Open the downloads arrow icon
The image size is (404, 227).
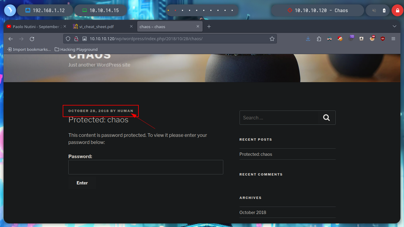(308, 39)
